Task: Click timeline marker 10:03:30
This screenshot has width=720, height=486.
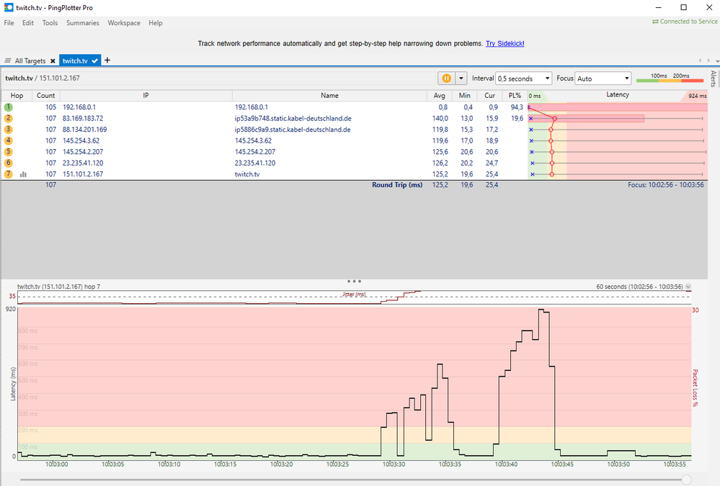Action: tap(394, 464)
